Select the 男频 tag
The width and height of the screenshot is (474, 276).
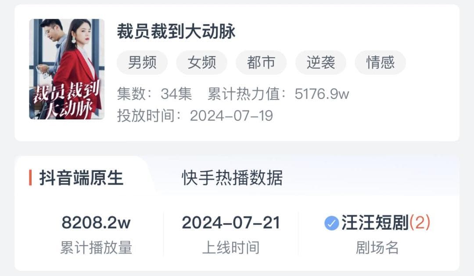coord(142,63)
